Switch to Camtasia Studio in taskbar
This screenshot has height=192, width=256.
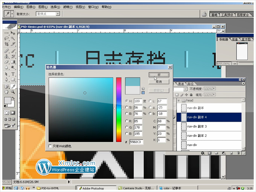[136, 188]
